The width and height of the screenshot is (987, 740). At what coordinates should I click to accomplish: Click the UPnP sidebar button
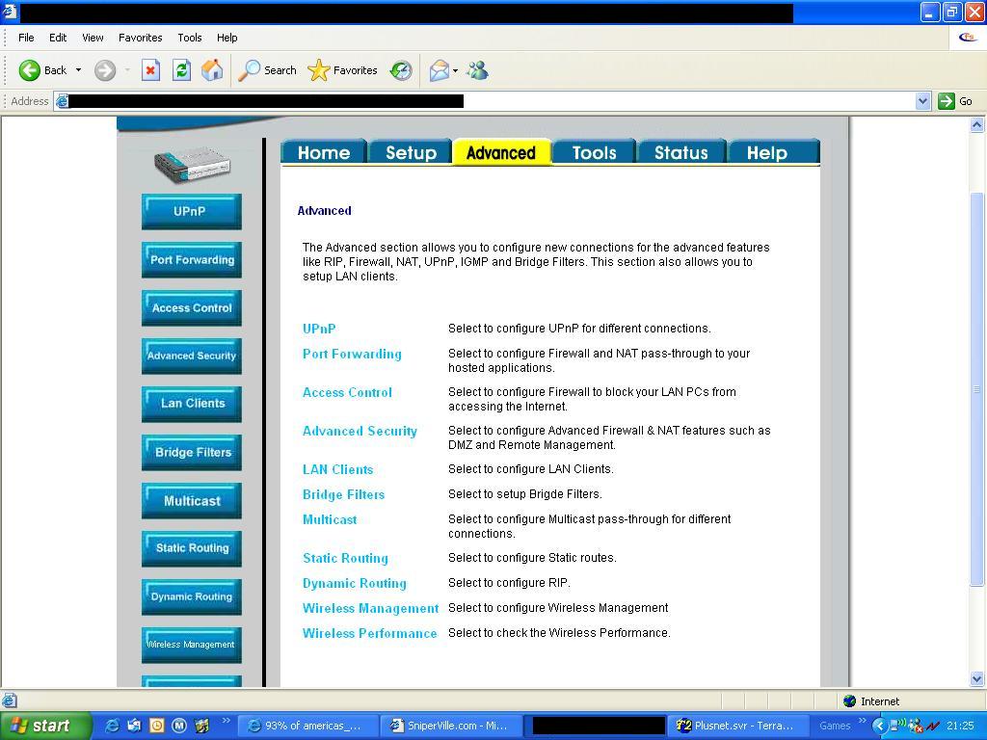192,211
